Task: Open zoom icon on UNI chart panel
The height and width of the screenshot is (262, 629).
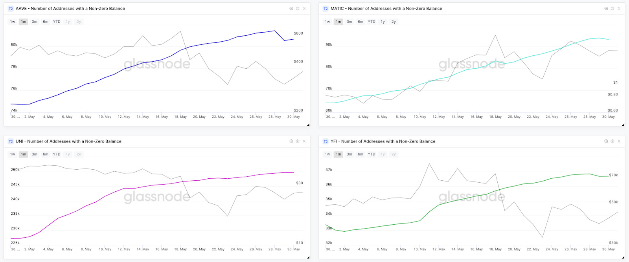Action: pyautogui.click(x=291, y=141)
